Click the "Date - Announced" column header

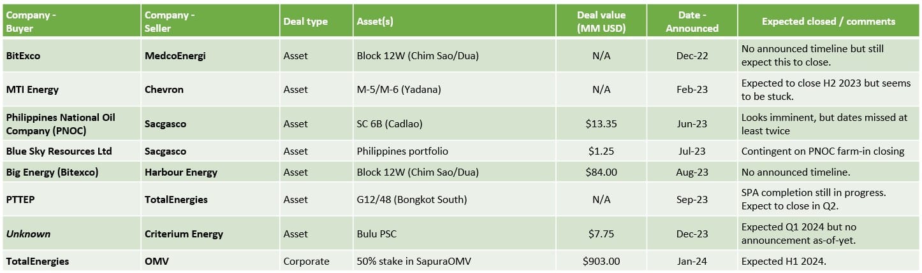[692, 21]
